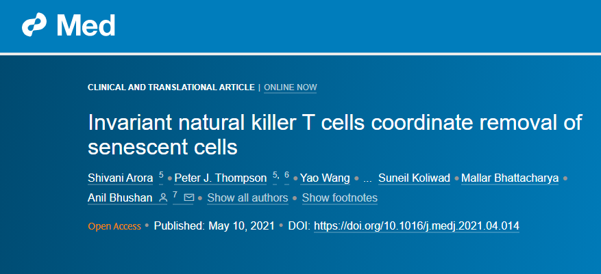The width and height of the screenshot is (601, 274).
Task: Expand Show footnotes
Action: [x=340, y=198]
